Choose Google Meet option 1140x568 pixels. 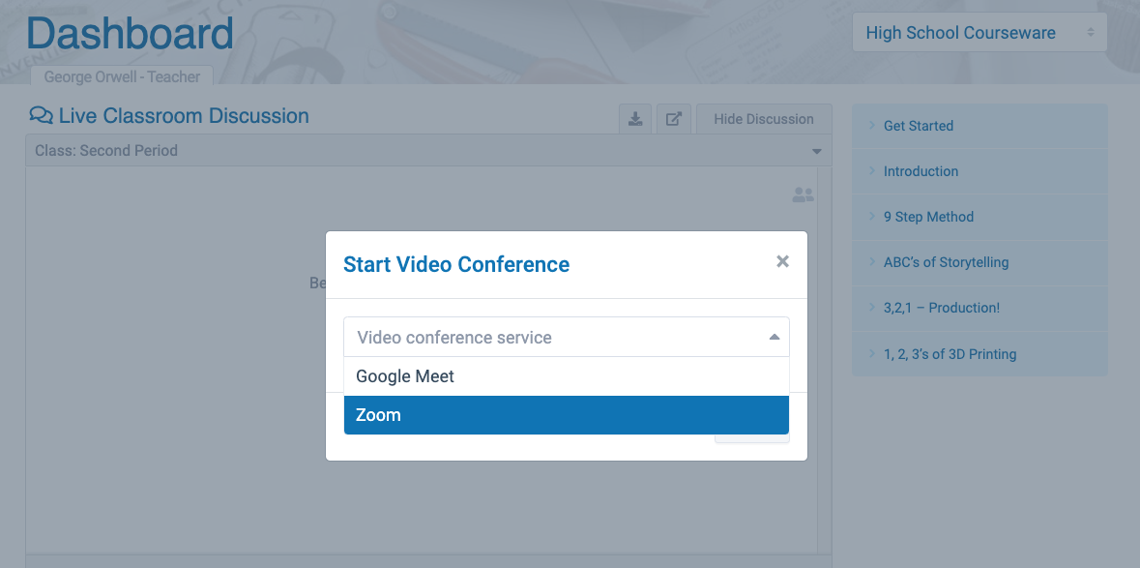(566, 376)
